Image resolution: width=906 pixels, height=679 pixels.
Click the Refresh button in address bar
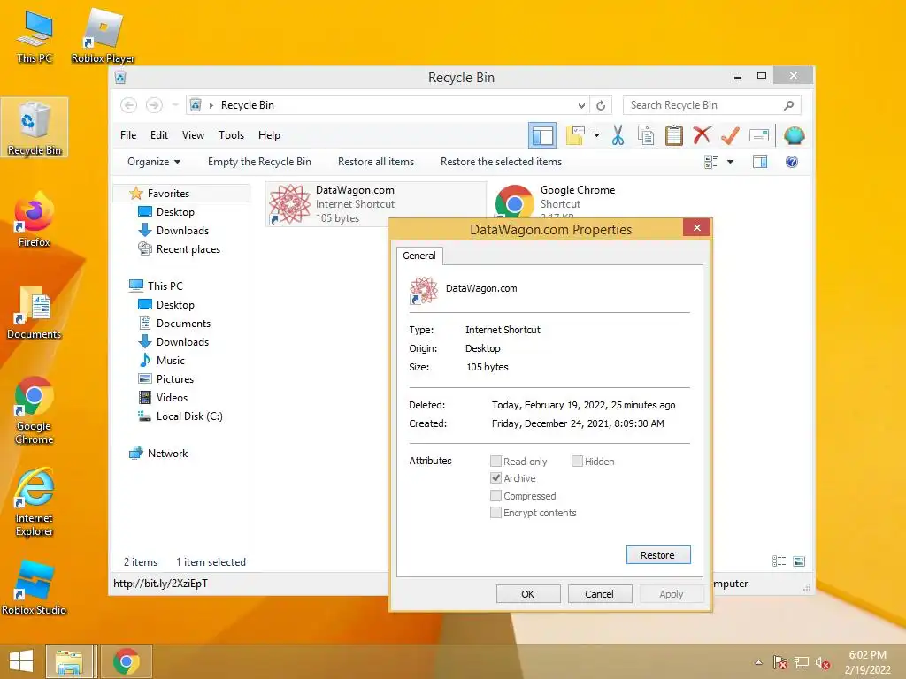click(601, 106)
